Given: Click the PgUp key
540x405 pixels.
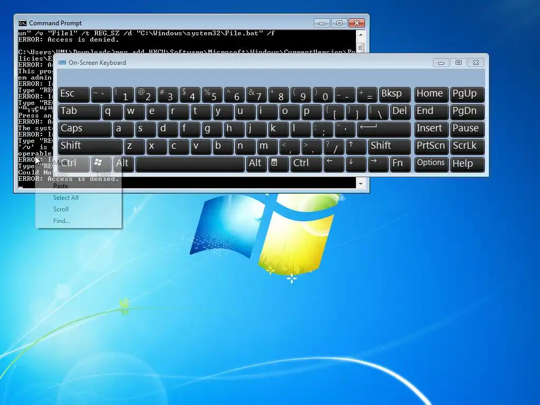Looking at the screenshot, I should pos(467,95).
